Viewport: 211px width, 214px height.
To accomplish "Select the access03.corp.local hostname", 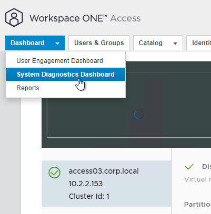I will 104,171.
